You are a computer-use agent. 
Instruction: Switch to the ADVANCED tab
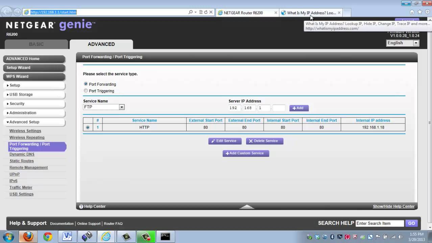tap(101, 44)
